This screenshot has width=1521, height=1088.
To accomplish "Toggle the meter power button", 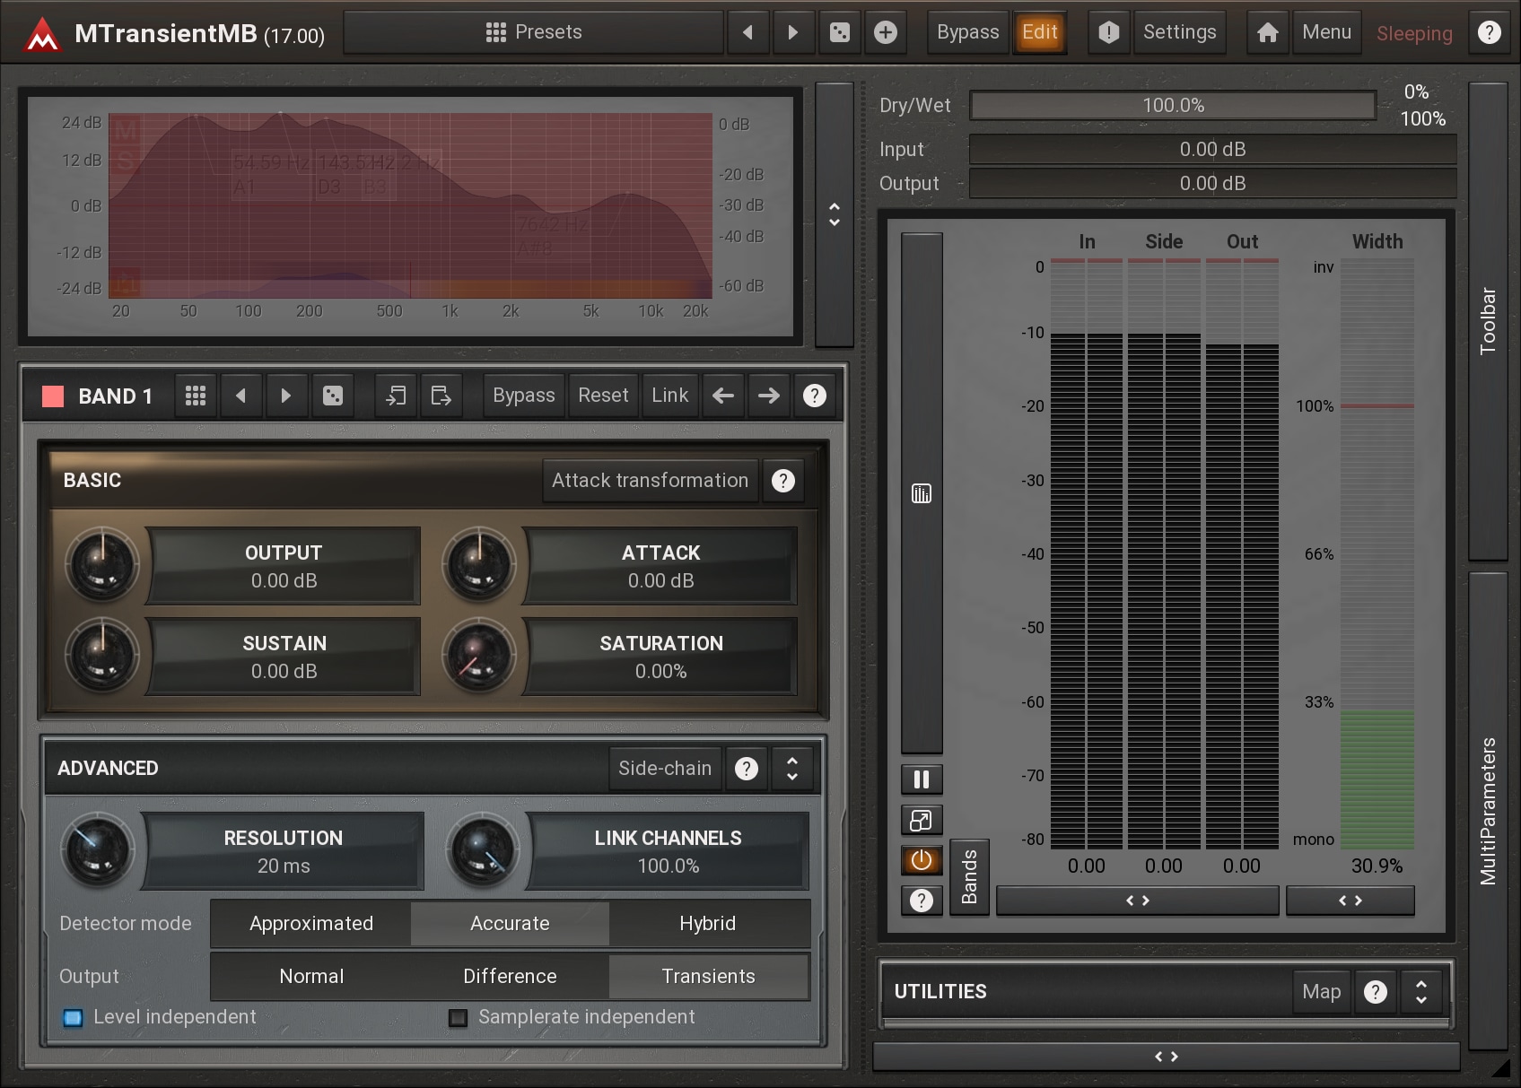I will 922,860.
